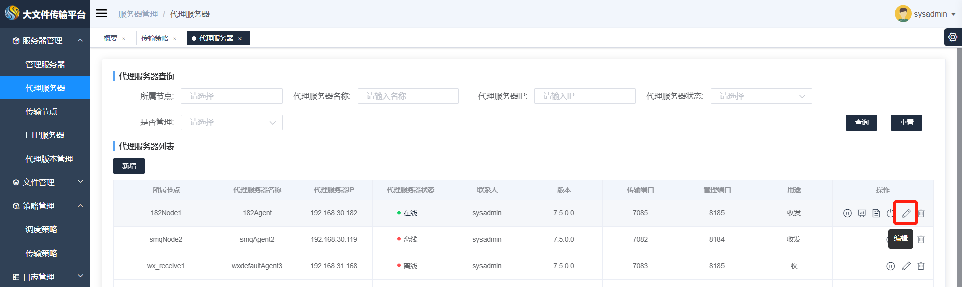Delete the smqAgent2 row
Viewport: 962px width, 287px height.
[x=921, y=240]
